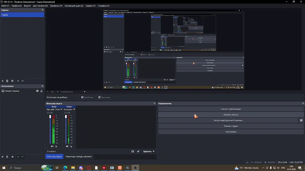Screen dimensions: 305x171
Task: Open the Док-панели menu
Action: (x=40, y=6)
